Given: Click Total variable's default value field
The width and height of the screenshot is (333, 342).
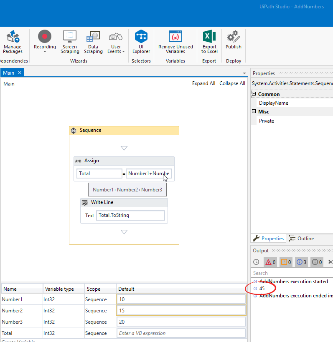Looking at the screenshot, I should click(181, 333).
